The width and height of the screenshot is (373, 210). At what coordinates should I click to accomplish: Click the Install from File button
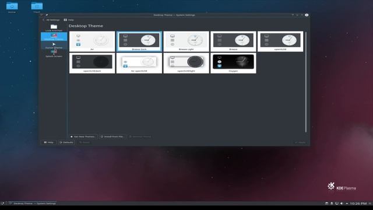[x=112, y=136]
